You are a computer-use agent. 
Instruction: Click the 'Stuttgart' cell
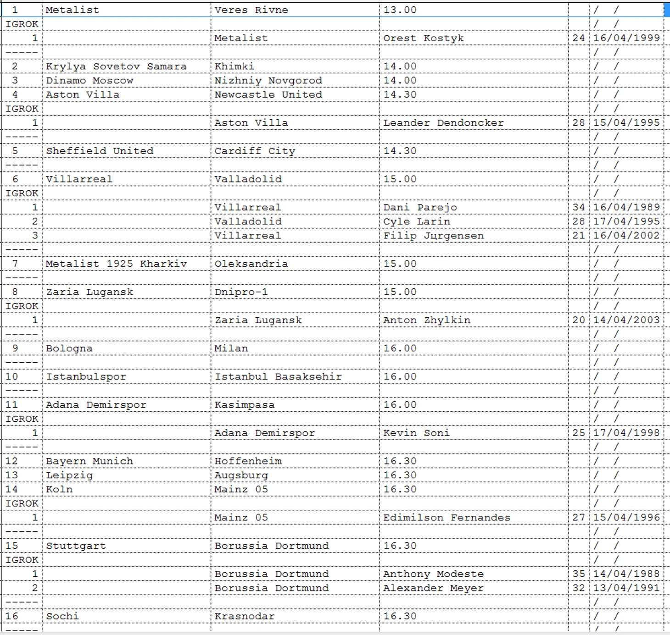pyautogui.click(x=126, y=546)
